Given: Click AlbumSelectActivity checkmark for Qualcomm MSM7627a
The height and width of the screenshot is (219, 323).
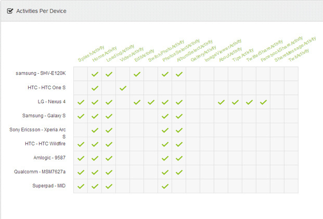Looking at the screenshot, I should click(179, 172).
